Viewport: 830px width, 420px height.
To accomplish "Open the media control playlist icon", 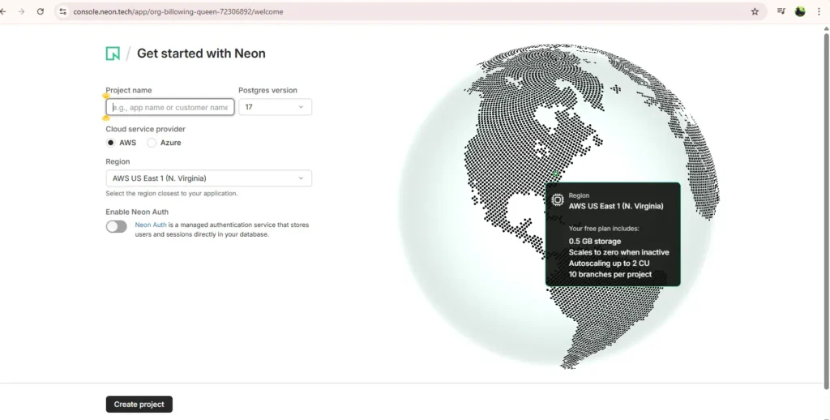I will [x=781, y=11].
